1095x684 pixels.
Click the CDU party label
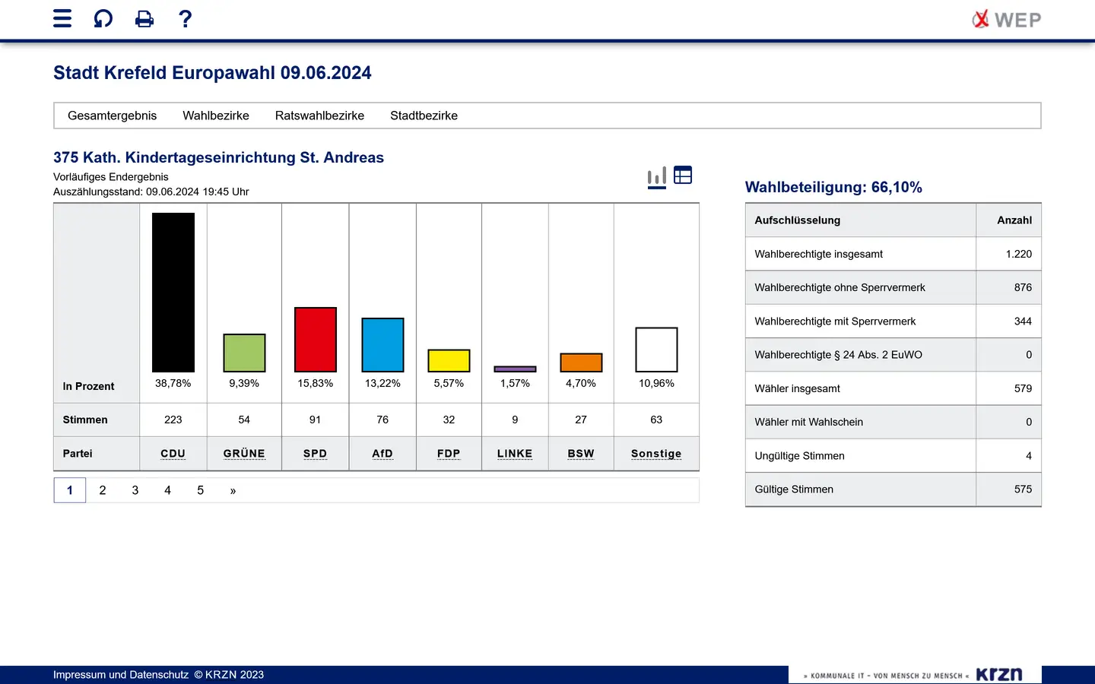point(173,454)
